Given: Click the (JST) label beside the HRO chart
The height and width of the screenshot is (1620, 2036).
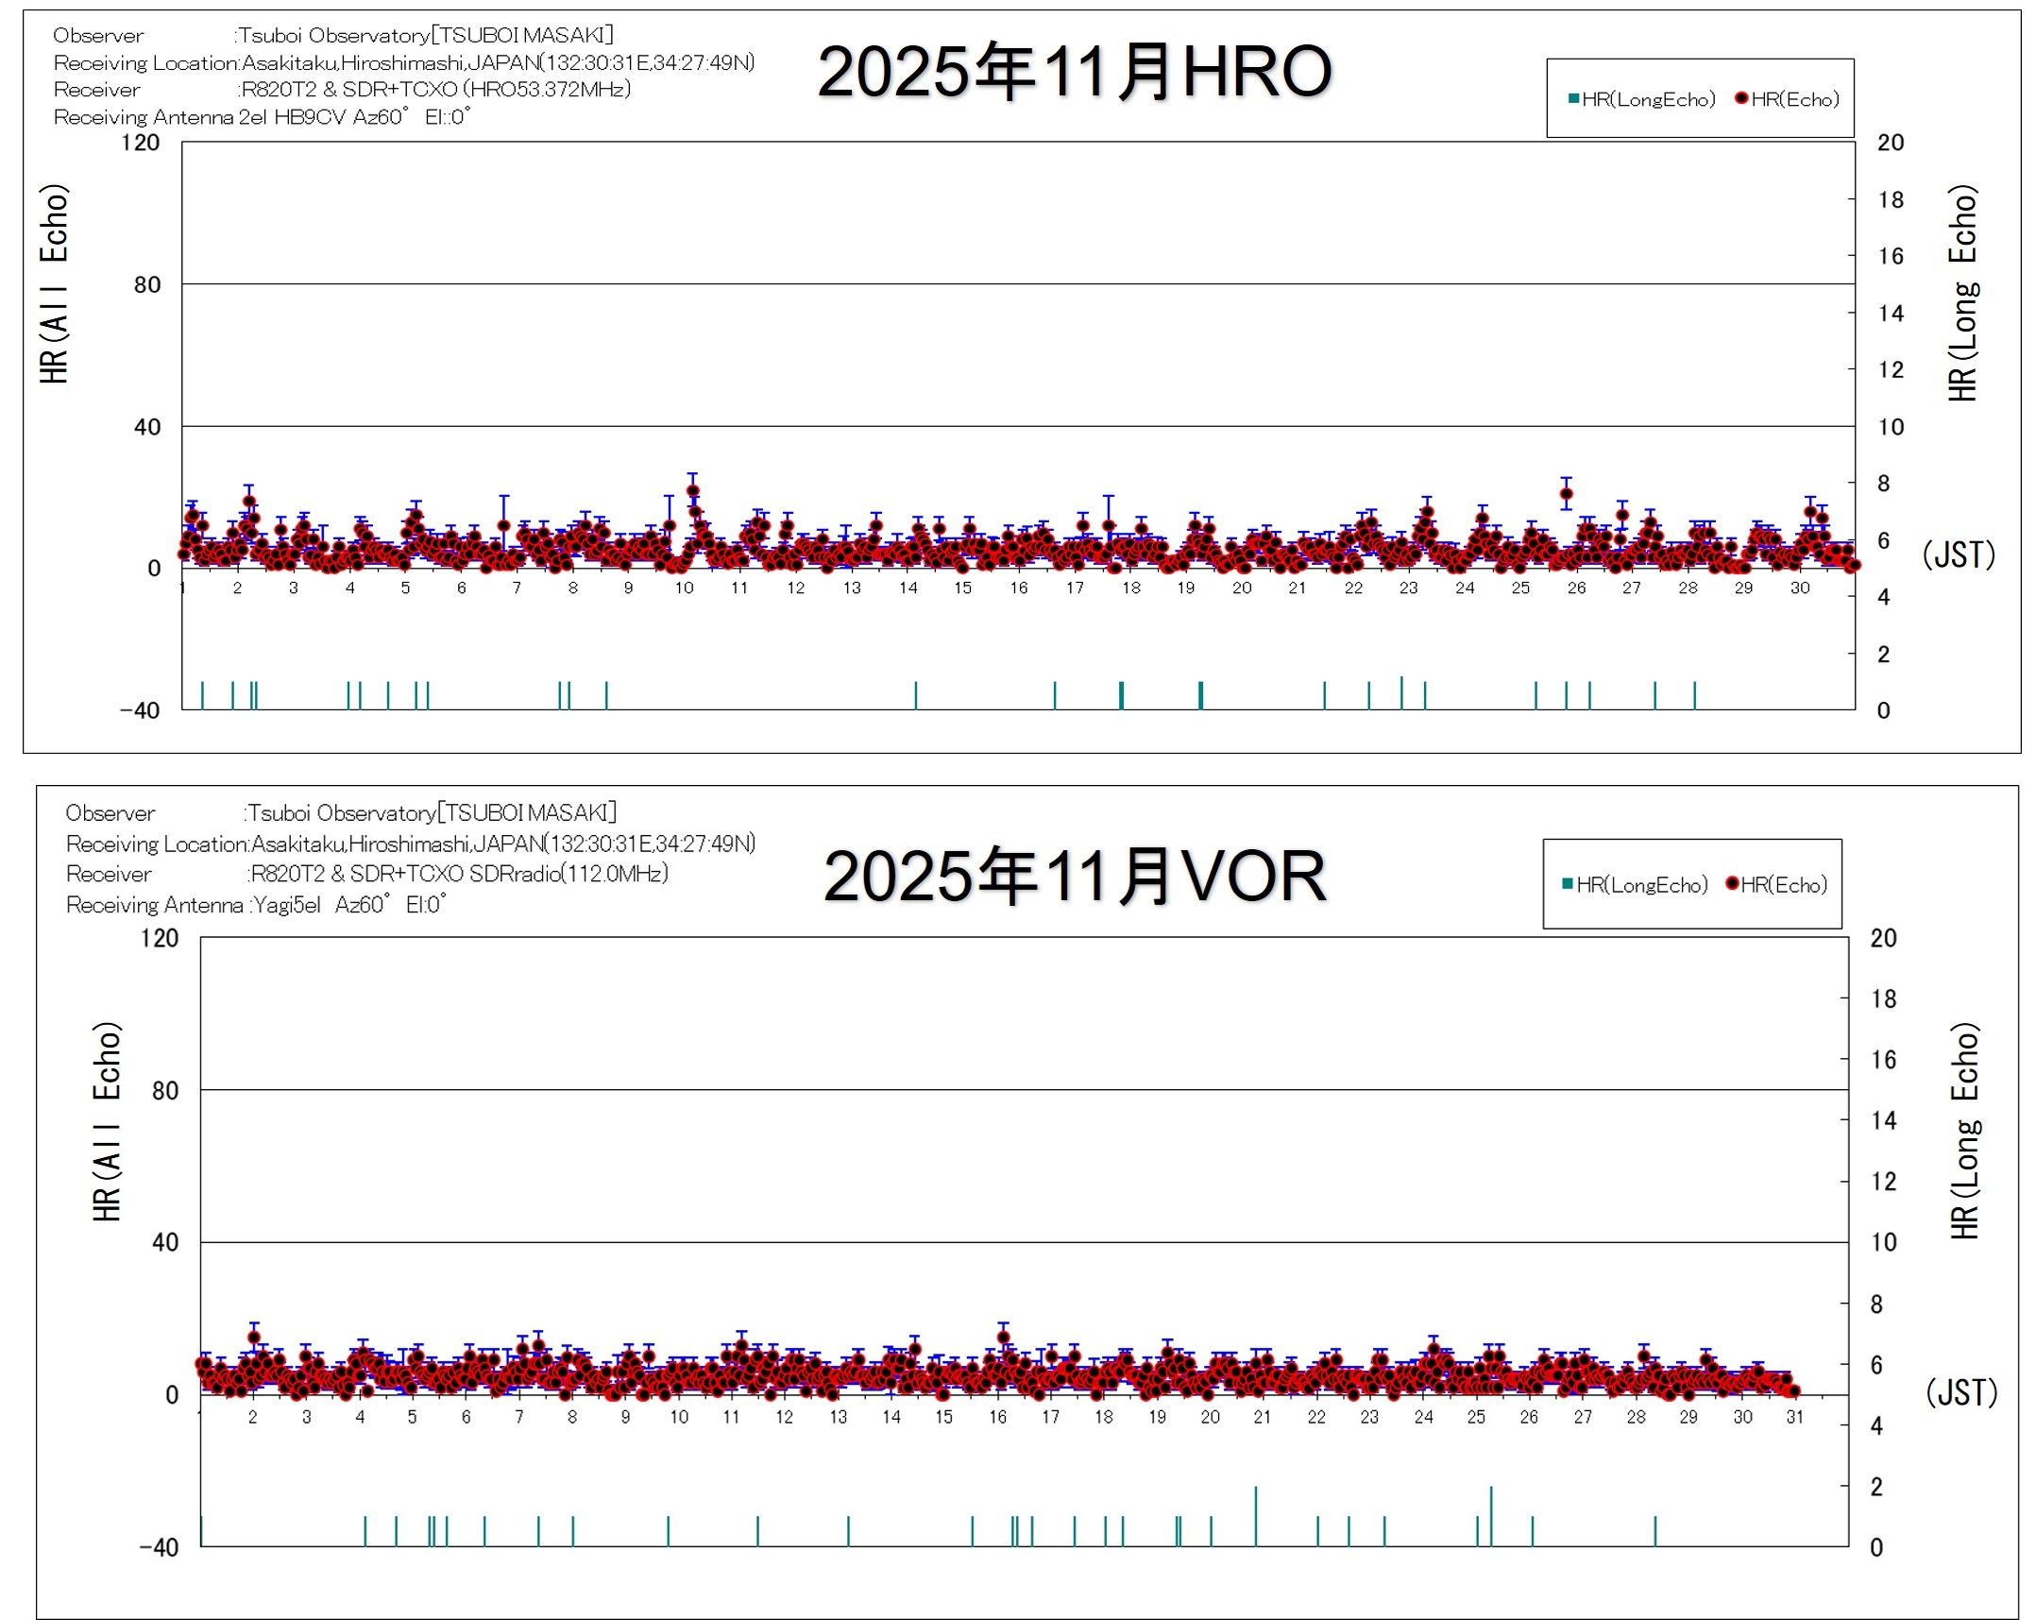Looking at the screenshot, I should click(x=1959, y=554).
